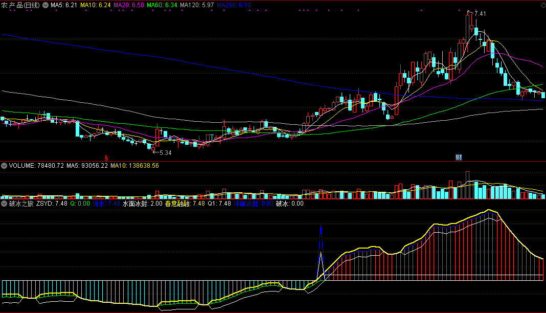Click the 农产品(日线) chart title
This screenshot has width=546, height=313.
point(20,5)
